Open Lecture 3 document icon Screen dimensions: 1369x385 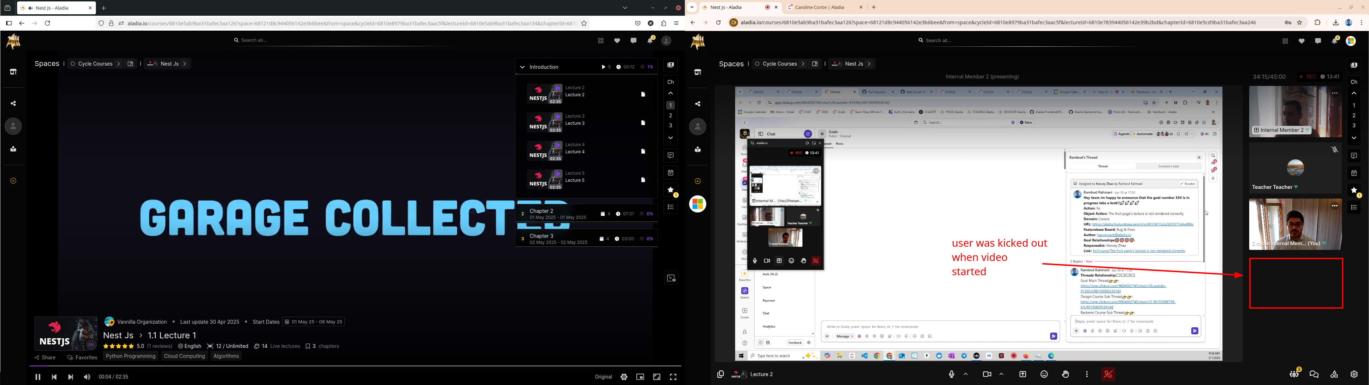tap(643, 123)
